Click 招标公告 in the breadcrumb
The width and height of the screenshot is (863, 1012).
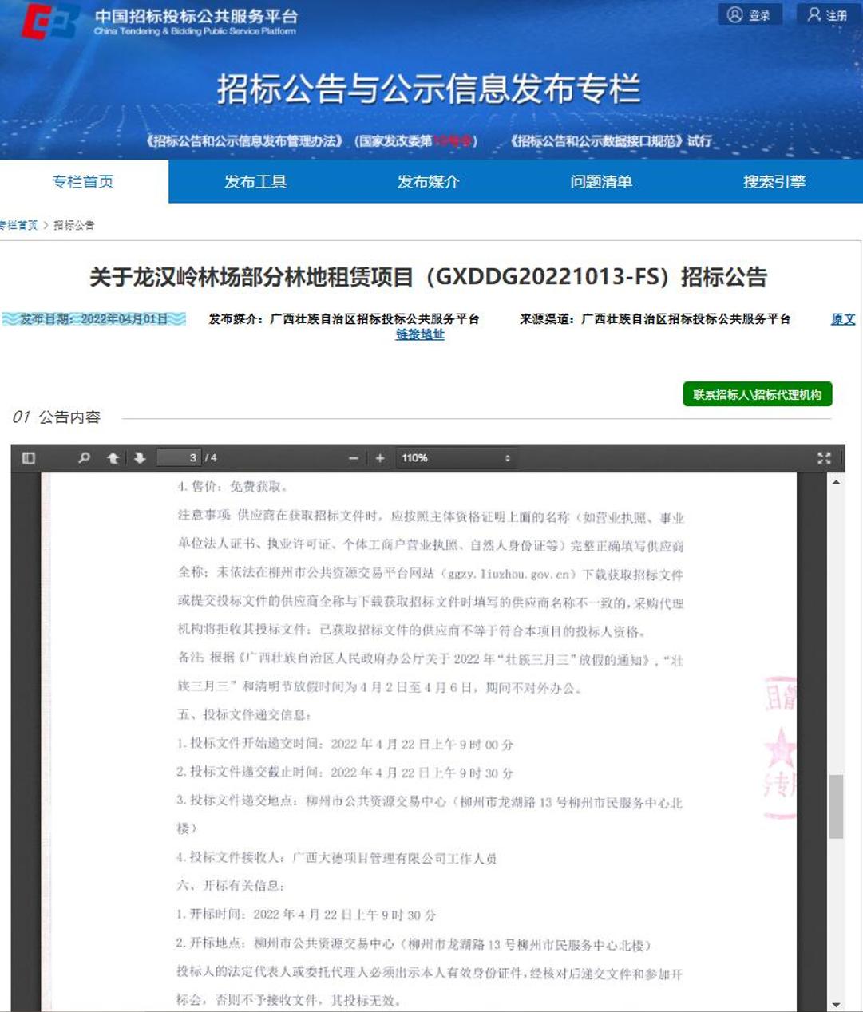tap(73, 225)
